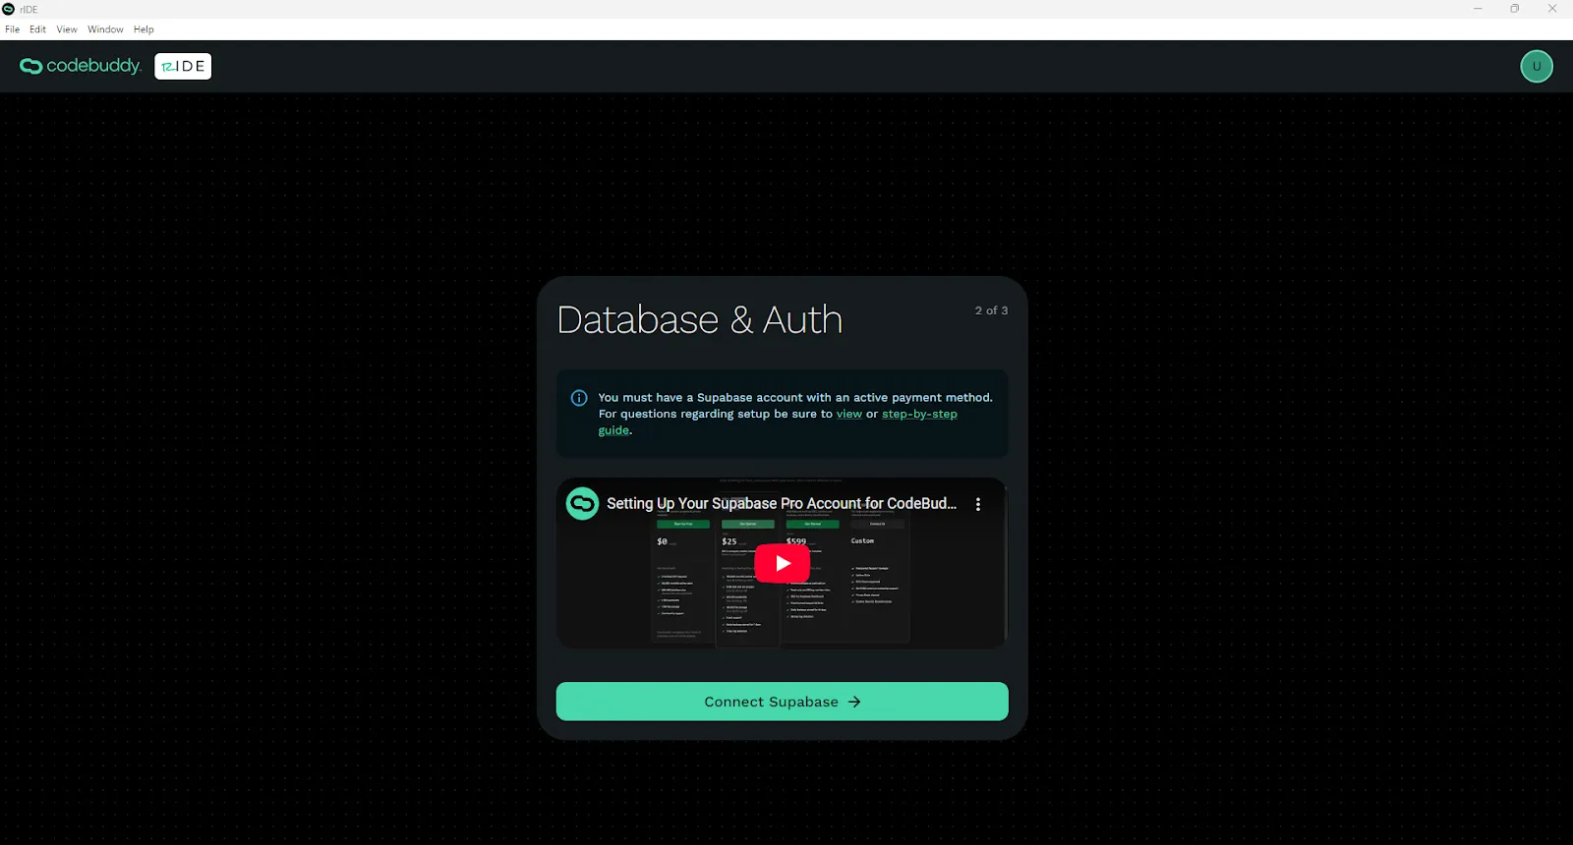Play the Supabase setup video
1573x845 pixels.
tap(783, 563)
